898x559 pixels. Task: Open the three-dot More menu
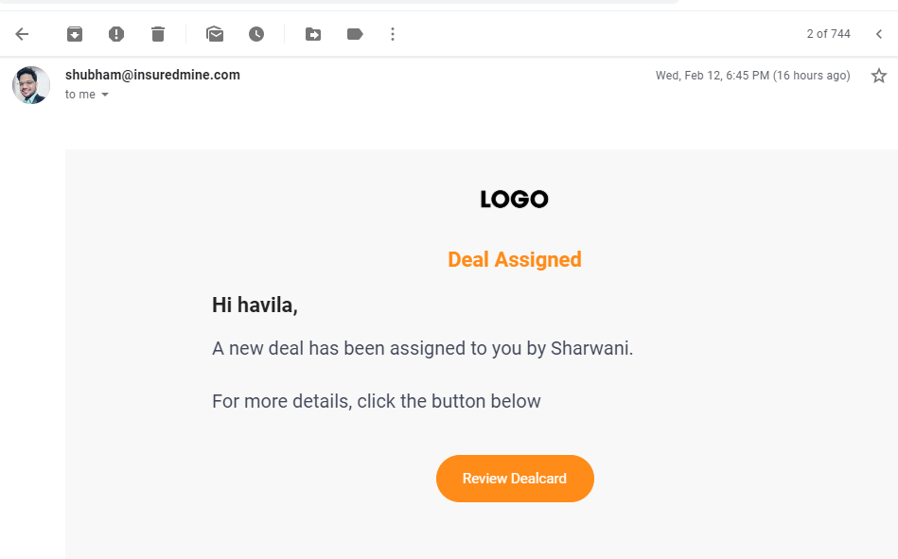coord(393,34)
